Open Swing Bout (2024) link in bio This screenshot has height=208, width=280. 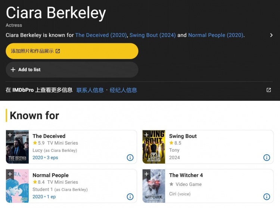click(x=153, y=35)
